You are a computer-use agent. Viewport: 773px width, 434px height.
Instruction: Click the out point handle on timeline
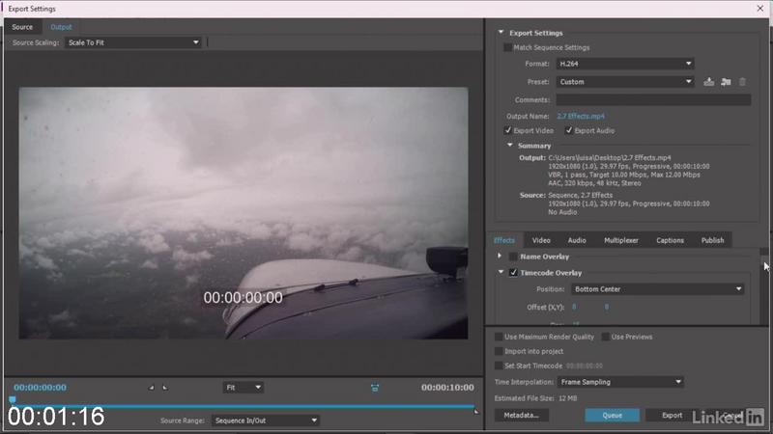point(475,412)
